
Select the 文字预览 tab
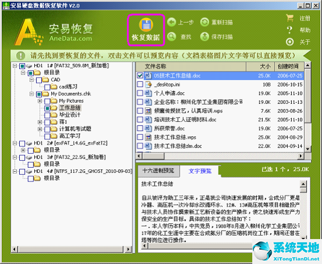point(200,171)
